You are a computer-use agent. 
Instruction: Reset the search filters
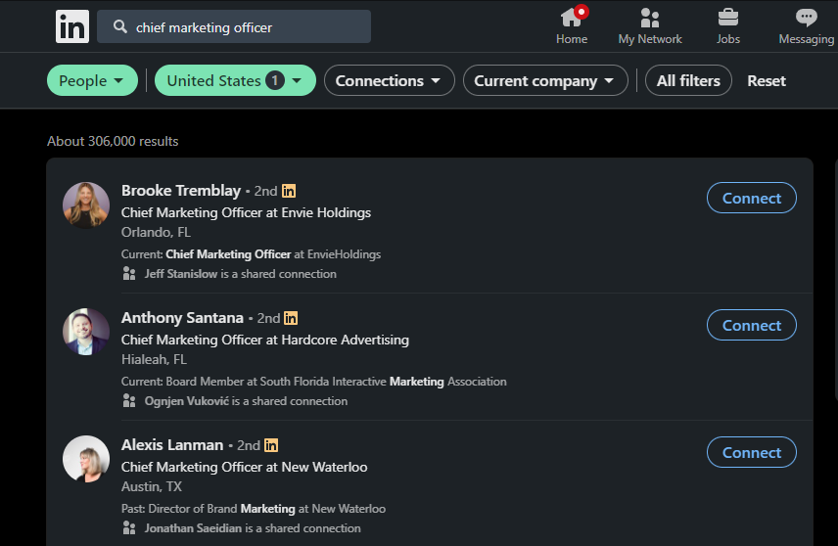coord(767,80)
